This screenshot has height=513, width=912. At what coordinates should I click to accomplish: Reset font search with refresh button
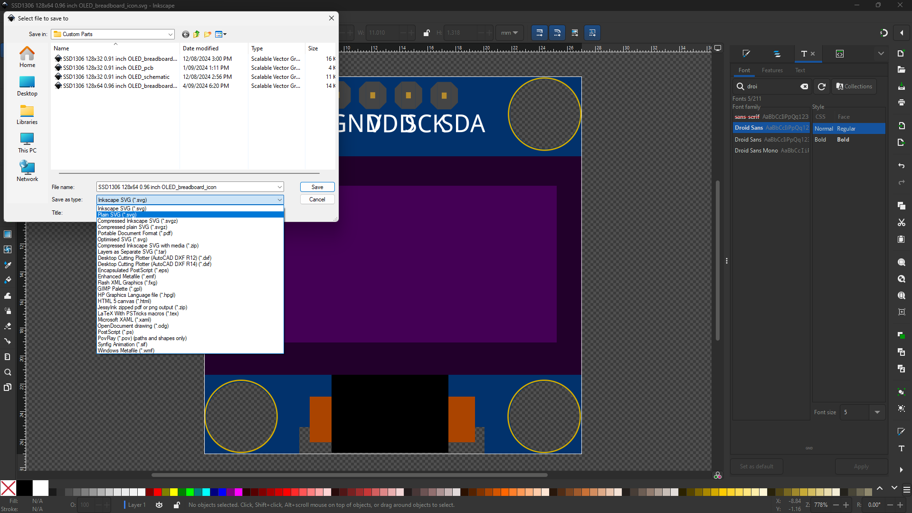pos(822,86)
